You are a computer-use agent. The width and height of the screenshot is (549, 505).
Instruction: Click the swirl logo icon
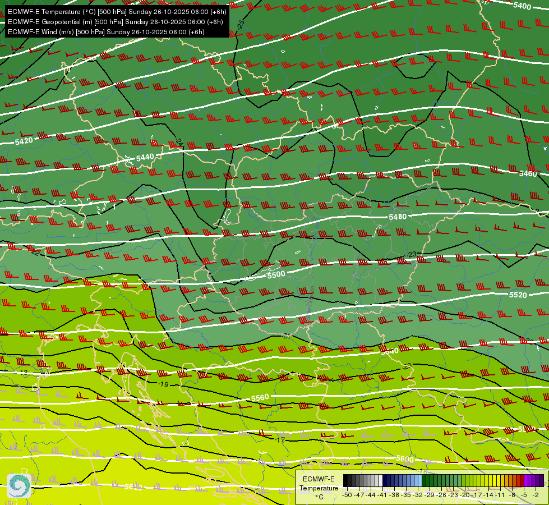click(19, 486)
